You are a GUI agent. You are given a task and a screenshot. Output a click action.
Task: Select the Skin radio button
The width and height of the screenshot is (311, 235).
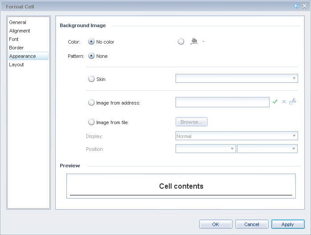click(91, 79)
